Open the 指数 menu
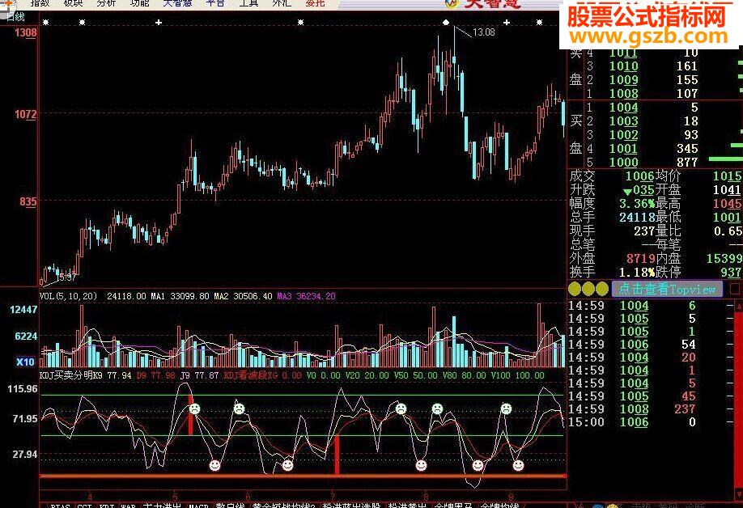Image resolution: width=743 pixels, height=508 pixels. tap(40, 3)
